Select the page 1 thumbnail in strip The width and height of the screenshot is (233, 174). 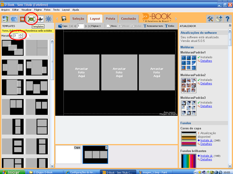[x=95, y=155]
